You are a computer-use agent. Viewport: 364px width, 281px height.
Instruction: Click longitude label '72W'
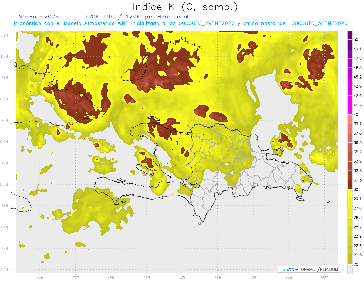tap(182, 277)
